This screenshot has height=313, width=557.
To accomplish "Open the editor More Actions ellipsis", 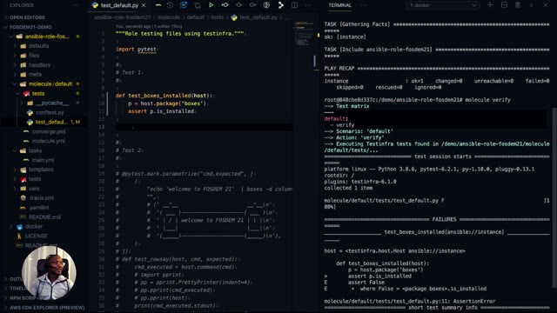I will 308,5.
